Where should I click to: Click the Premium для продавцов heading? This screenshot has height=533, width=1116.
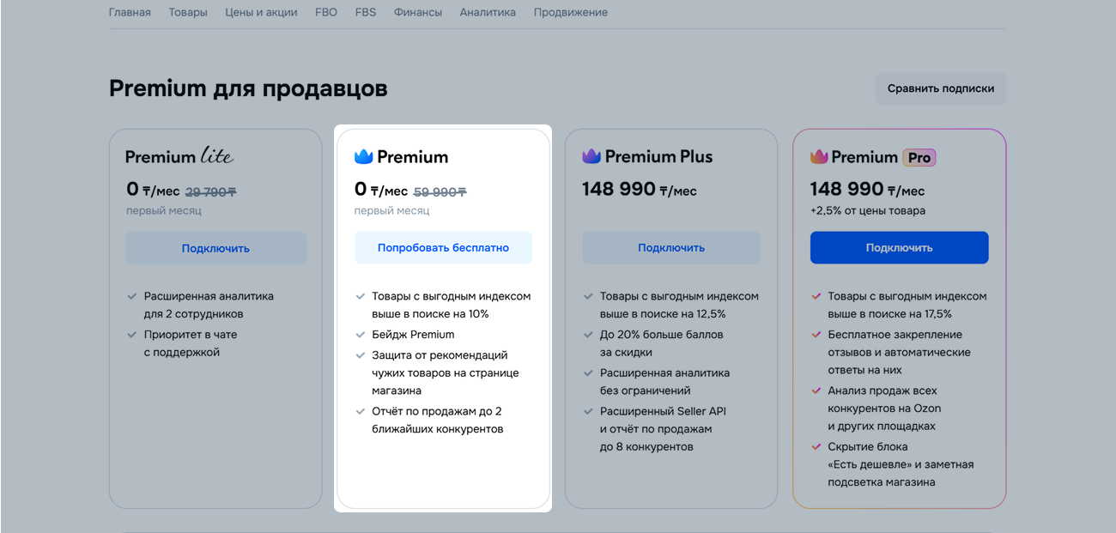[248, 88]
